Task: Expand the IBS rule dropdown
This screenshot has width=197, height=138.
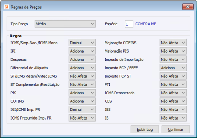Action: [173, 110]
